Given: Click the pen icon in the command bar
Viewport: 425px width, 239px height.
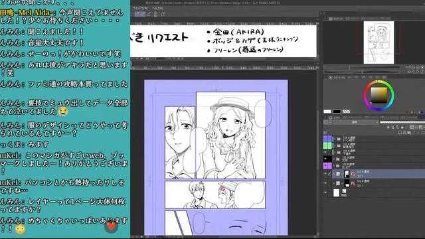Looking at the screenshot, I should 149,14.
